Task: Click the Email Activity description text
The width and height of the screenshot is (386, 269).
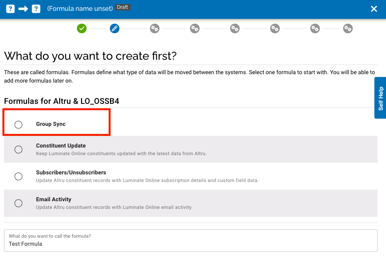Action: [x=114, y=207]
